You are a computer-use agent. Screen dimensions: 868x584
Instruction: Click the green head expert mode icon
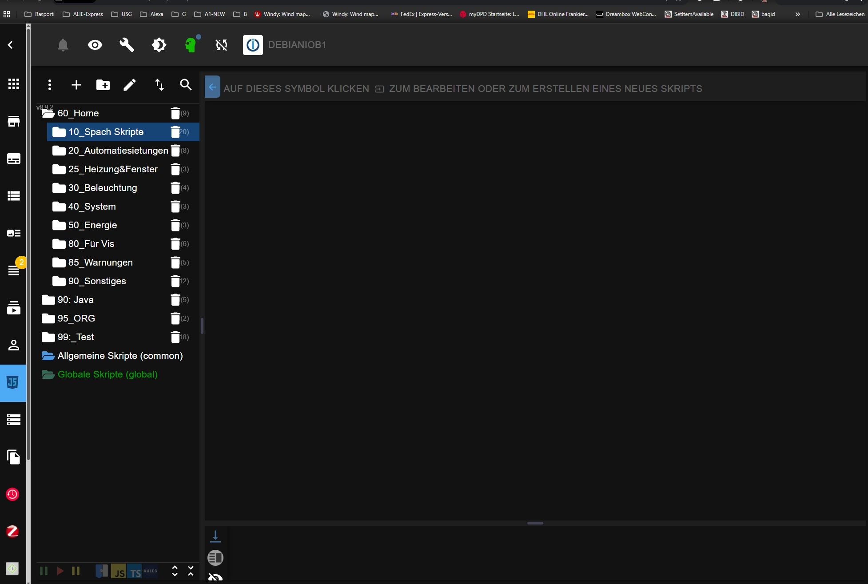tap(191, 45)
